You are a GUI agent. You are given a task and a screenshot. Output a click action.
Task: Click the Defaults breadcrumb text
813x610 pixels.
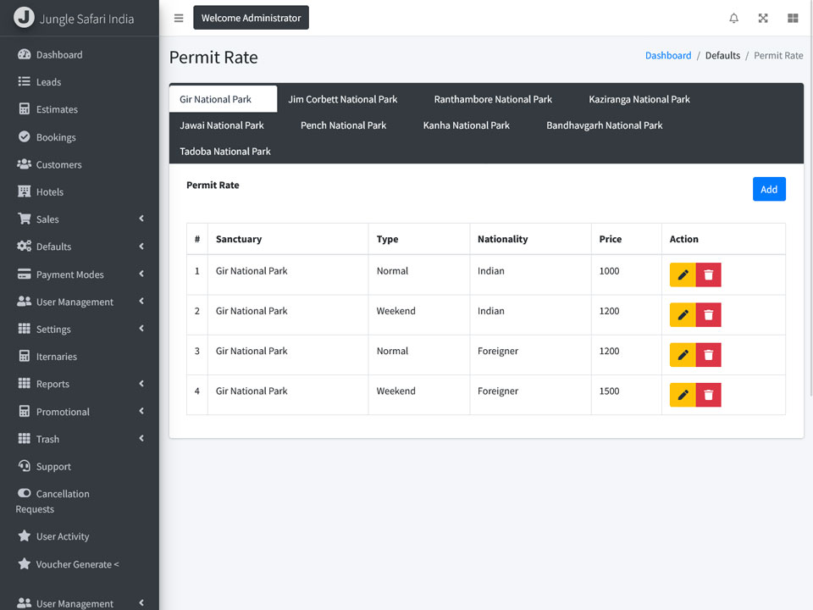pos(722,56)
